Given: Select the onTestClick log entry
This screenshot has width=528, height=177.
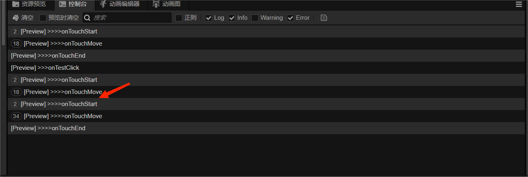Looking at the screenshot, I should point(45,68).
